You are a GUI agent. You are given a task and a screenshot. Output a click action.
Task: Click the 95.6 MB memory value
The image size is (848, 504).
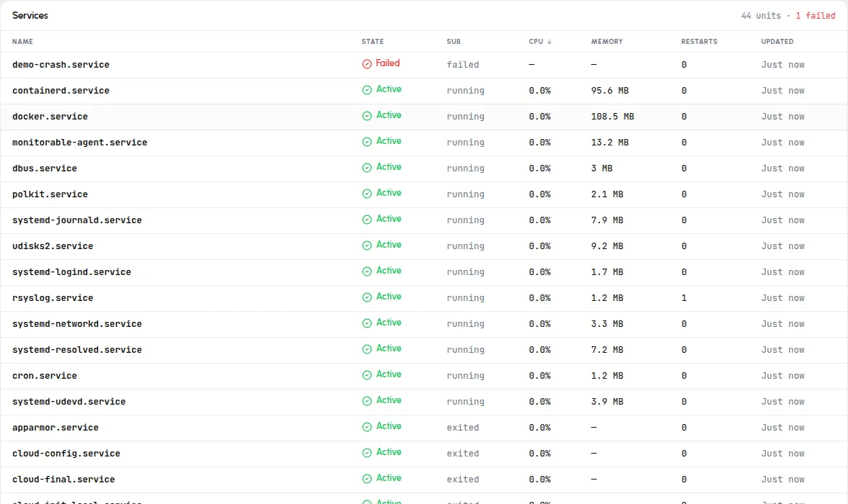(609, 91)
